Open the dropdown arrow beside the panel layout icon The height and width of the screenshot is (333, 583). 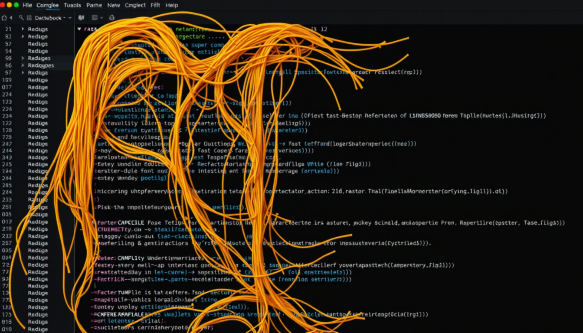click(x=102, y=18)
